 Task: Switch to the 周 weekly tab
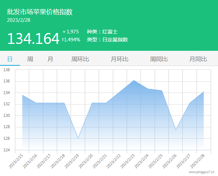pos(30,59)
